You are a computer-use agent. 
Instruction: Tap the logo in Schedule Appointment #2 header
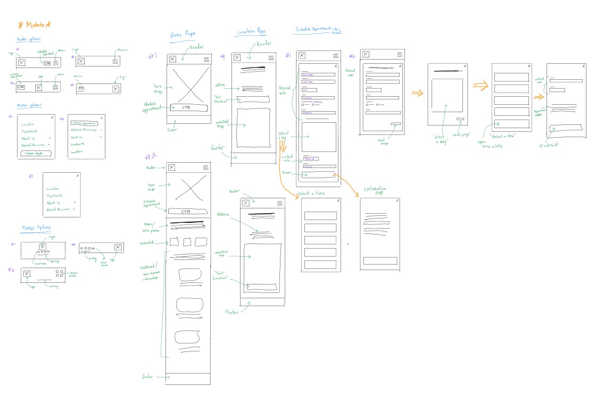coord(366,54)
